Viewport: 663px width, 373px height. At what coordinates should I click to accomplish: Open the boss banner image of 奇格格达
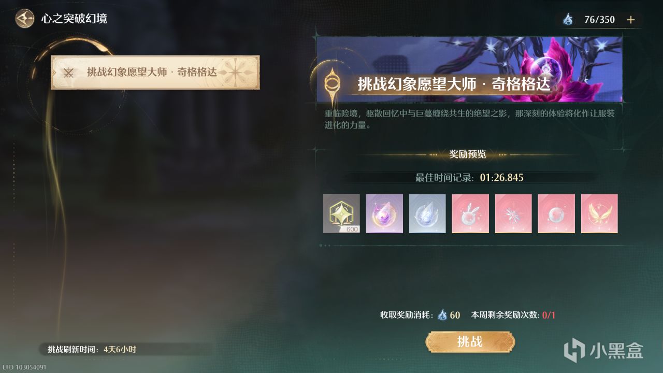click(x=469, y=69)
